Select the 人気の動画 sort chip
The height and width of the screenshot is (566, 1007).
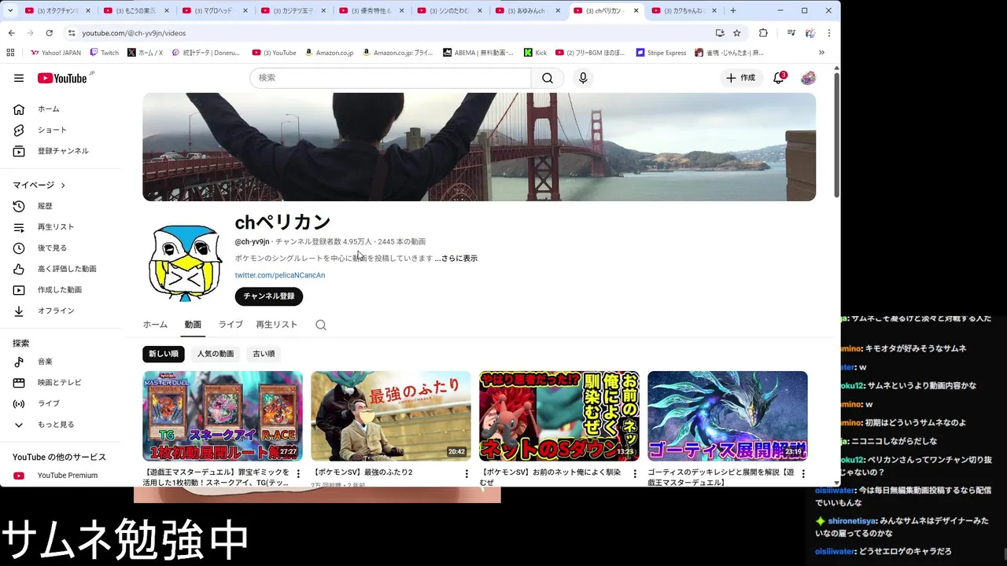(x=216, y=354)
